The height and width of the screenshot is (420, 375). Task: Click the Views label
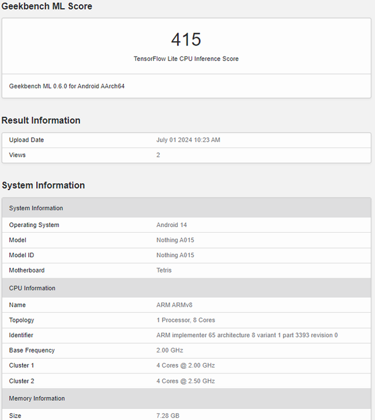pos(17,155)
